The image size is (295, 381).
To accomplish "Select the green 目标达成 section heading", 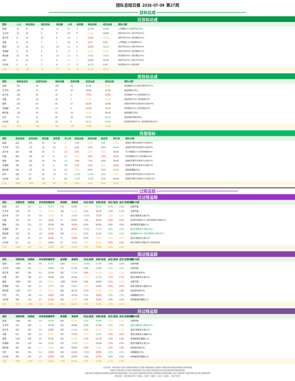I will (147, 12).
